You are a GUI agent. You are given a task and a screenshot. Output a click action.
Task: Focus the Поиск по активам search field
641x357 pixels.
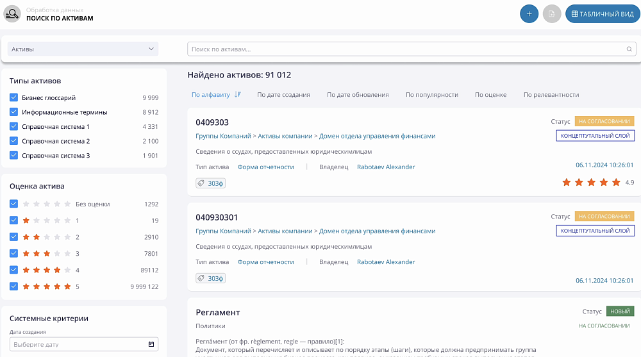pos(412,49)
